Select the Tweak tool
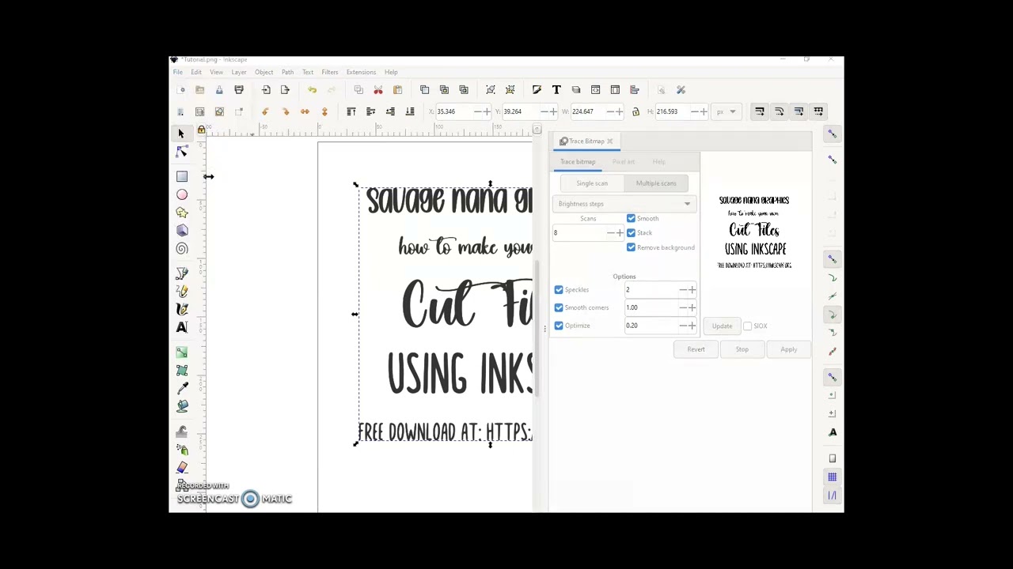This screenshot has height=569, width=1013. (x=182, y=431)
